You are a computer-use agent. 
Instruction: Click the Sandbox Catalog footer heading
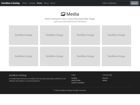pyautogui.click(x=18, y=75)
